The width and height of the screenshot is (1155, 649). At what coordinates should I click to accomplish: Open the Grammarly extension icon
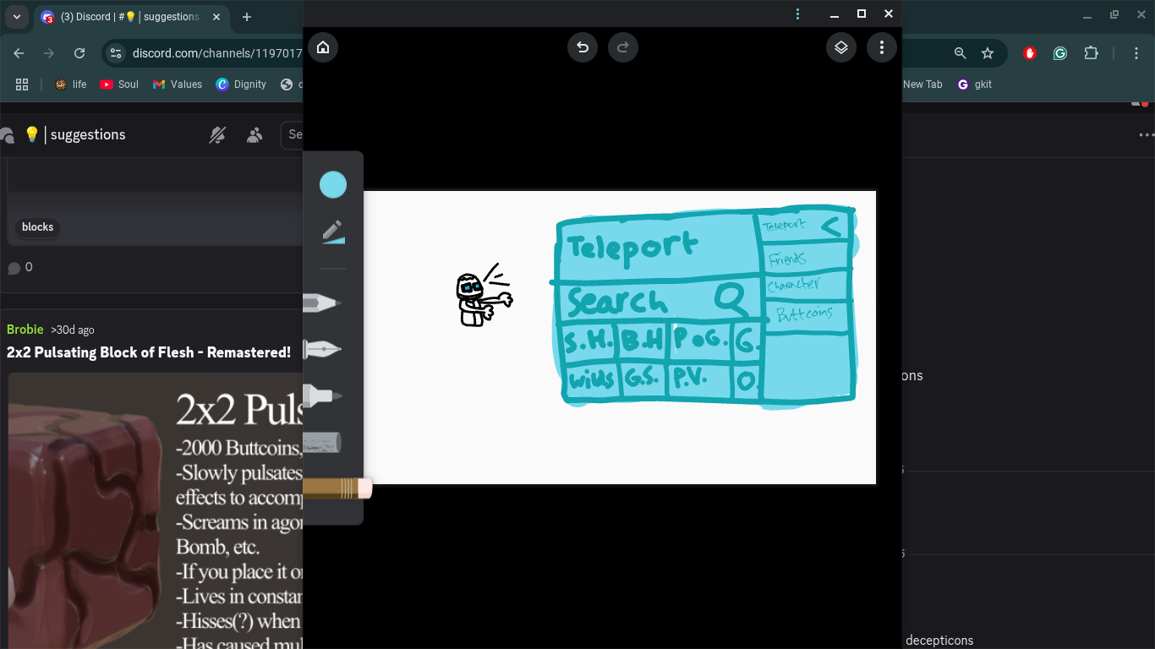tap(1060, 53)
